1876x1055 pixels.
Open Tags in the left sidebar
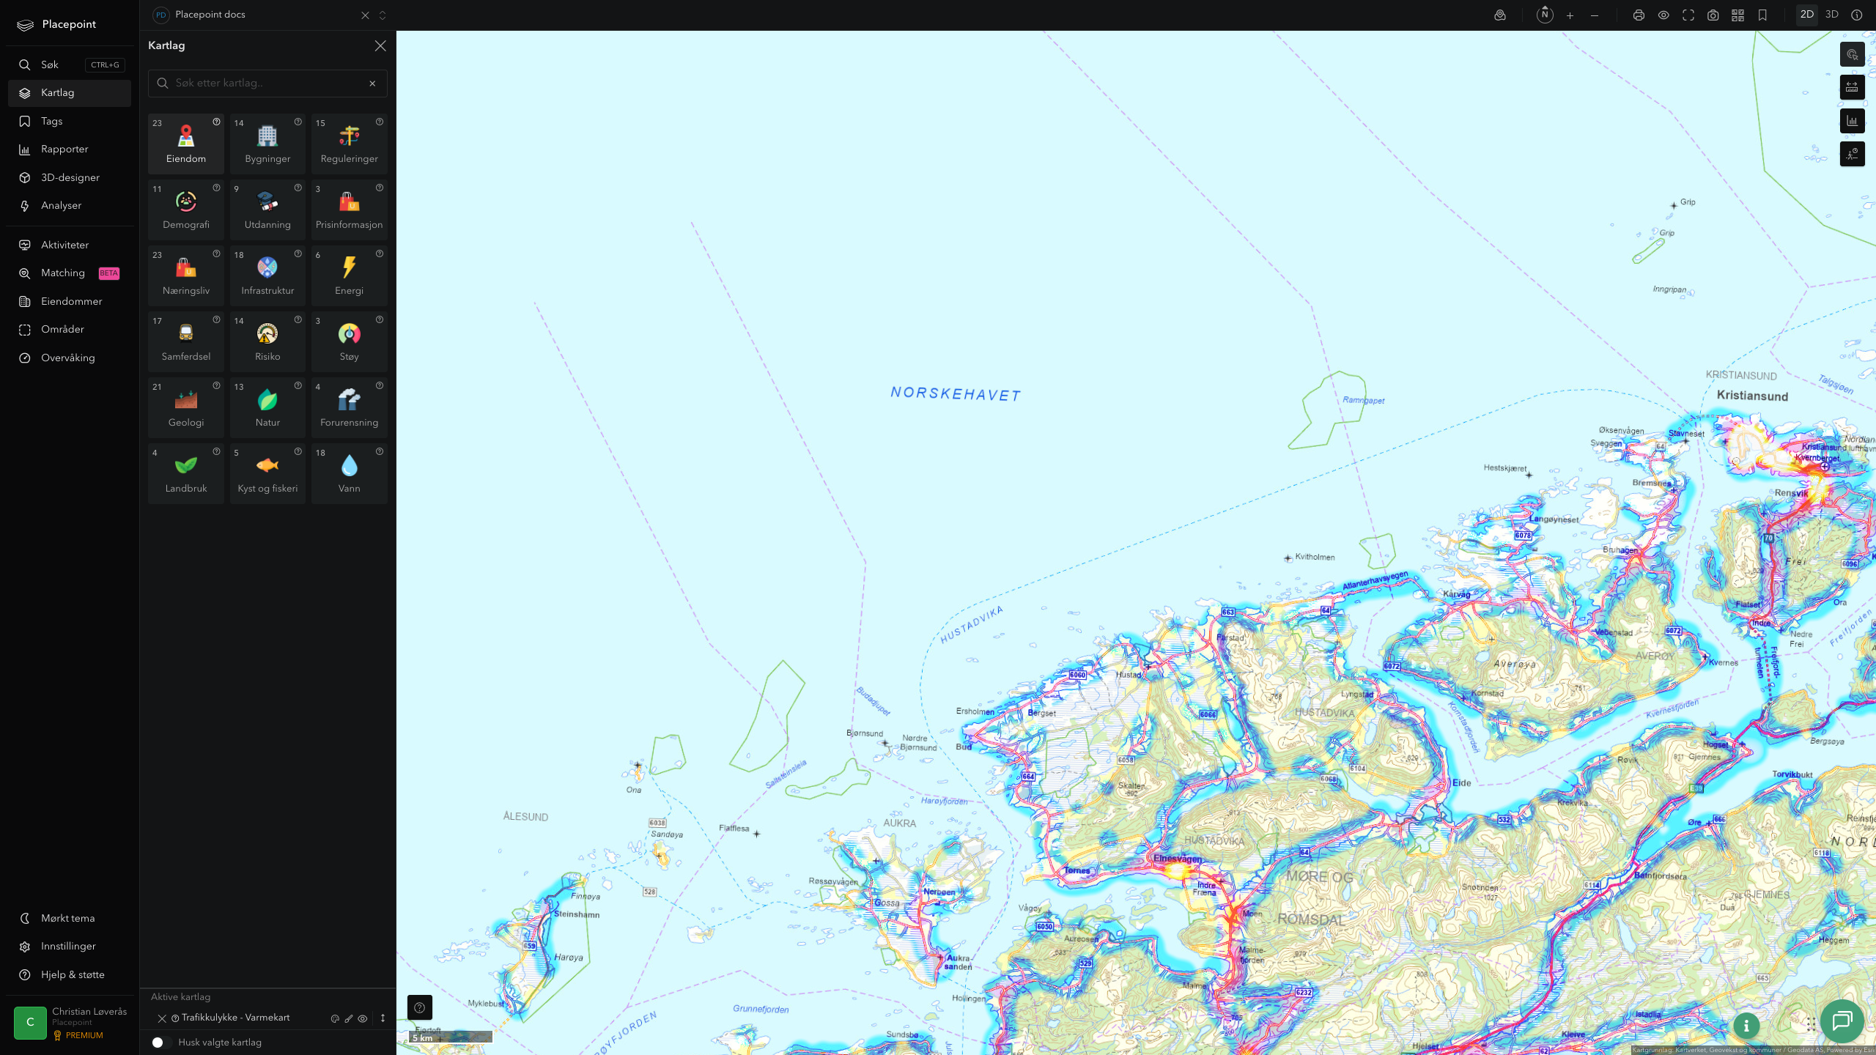[x=70, y=122]
